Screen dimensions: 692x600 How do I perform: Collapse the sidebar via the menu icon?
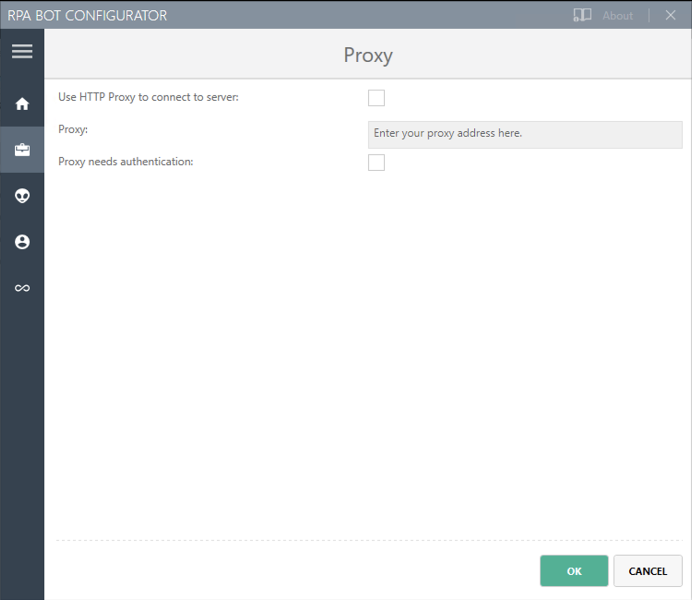click(22, 51)
